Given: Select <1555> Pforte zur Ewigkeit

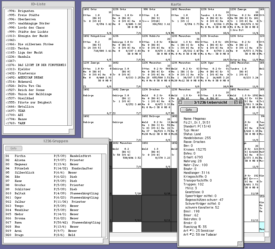Looking at the screenshot, I should point(36,103).
